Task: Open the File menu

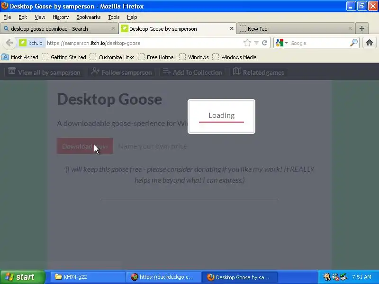Action: pos(7,17)
